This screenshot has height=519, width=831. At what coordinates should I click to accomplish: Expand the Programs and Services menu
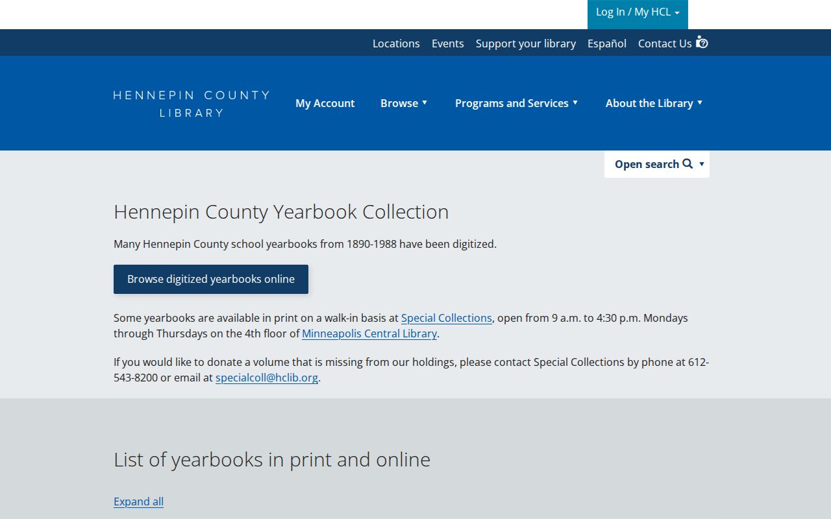click(x=516, y=103)
